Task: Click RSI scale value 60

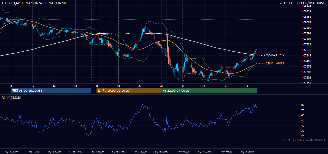Action: pyautogui.click(x=303, y=115)
